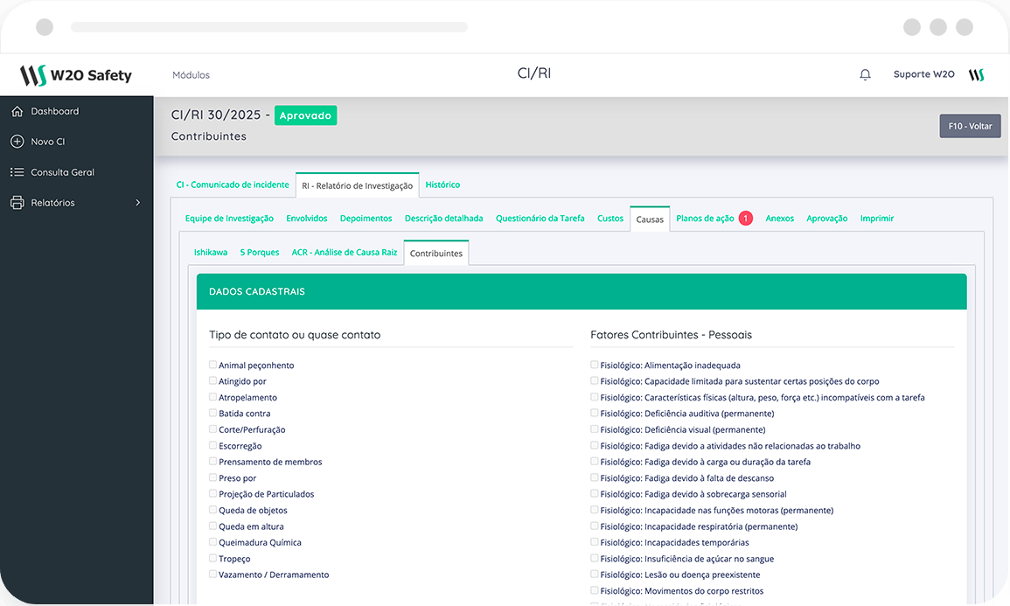The height and width of the screenshot is (606, 1010).
Task: Expand the Relatórios sidebar chevron
Action: (137, 203)
